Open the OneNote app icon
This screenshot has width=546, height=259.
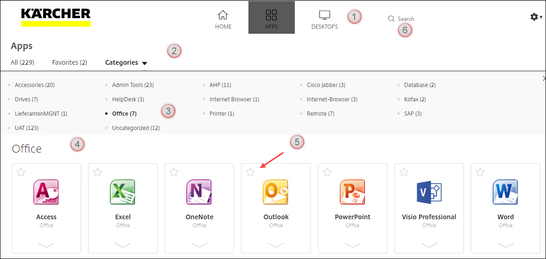[x=199, y=192]
